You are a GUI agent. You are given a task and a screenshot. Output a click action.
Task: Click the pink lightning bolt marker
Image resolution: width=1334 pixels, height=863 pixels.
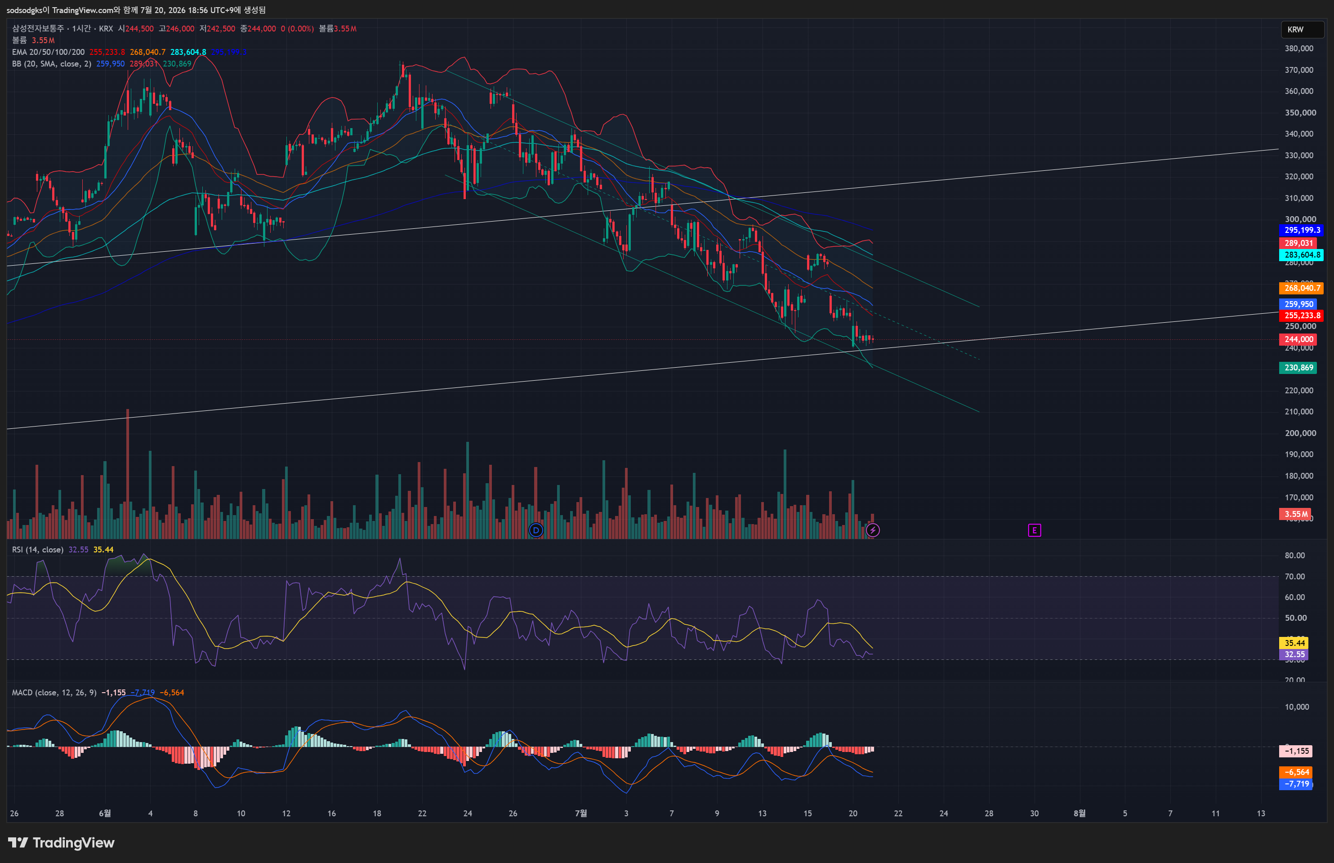point(873,530)
